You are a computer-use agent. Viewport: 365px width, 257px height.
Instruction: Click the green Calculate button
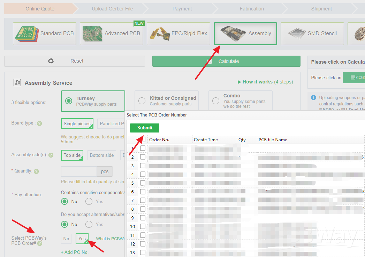(x=226, y=61)
